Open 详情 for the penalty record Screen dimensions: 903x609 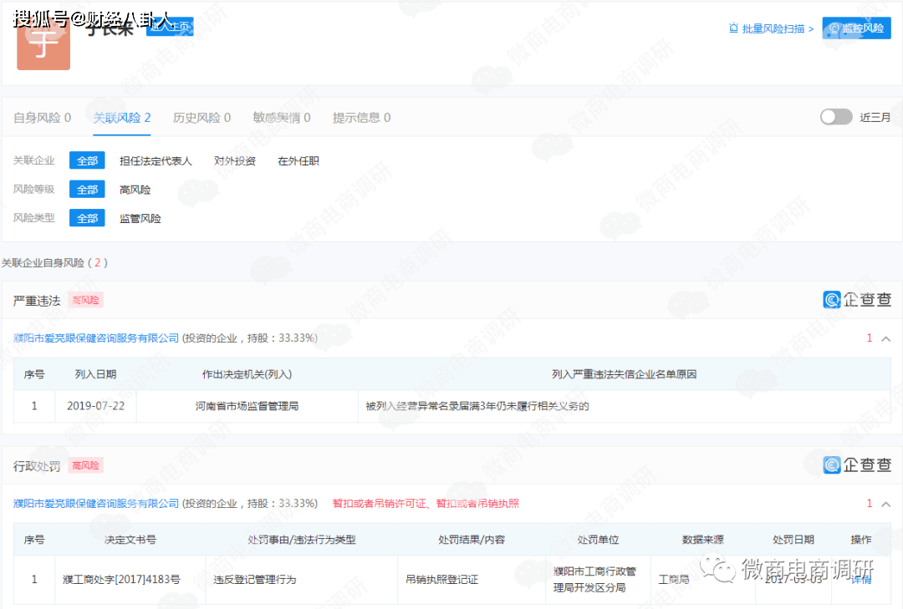[860, 579]
